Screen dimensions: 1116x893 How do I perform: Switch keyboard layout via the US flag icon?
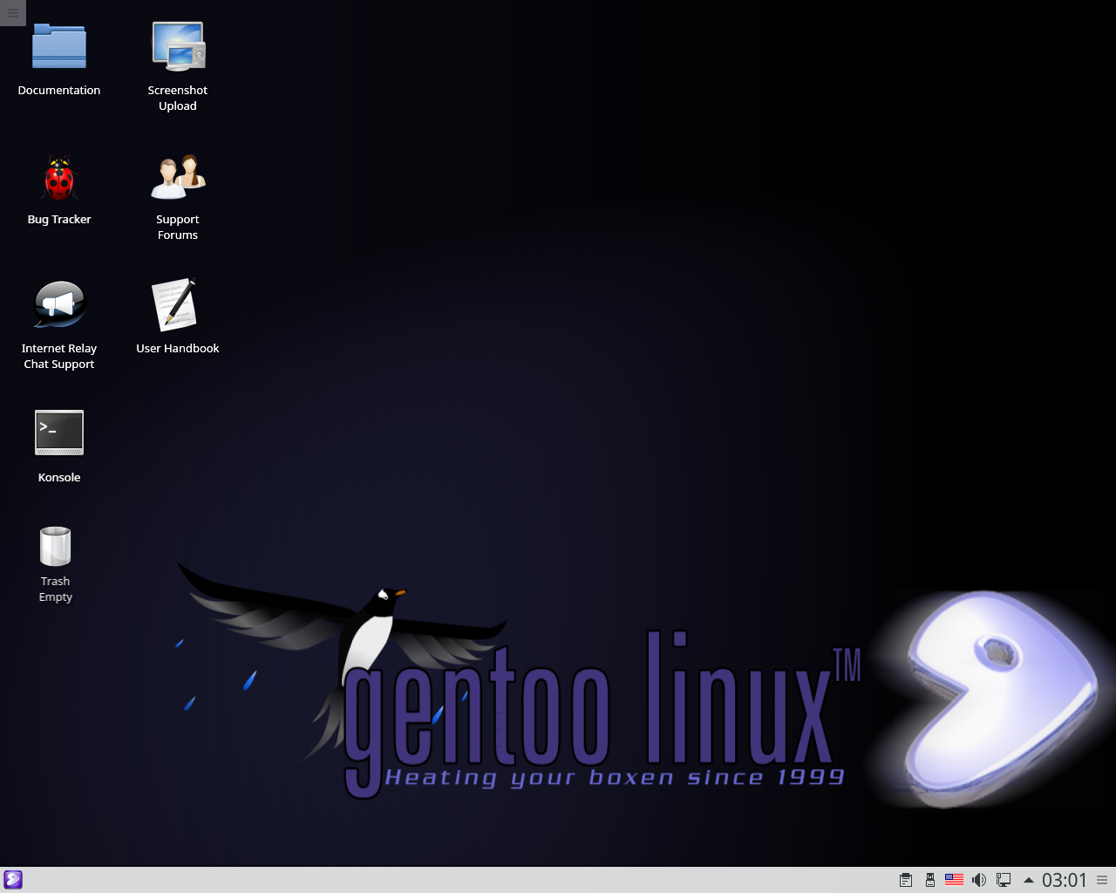click(954, 879)
